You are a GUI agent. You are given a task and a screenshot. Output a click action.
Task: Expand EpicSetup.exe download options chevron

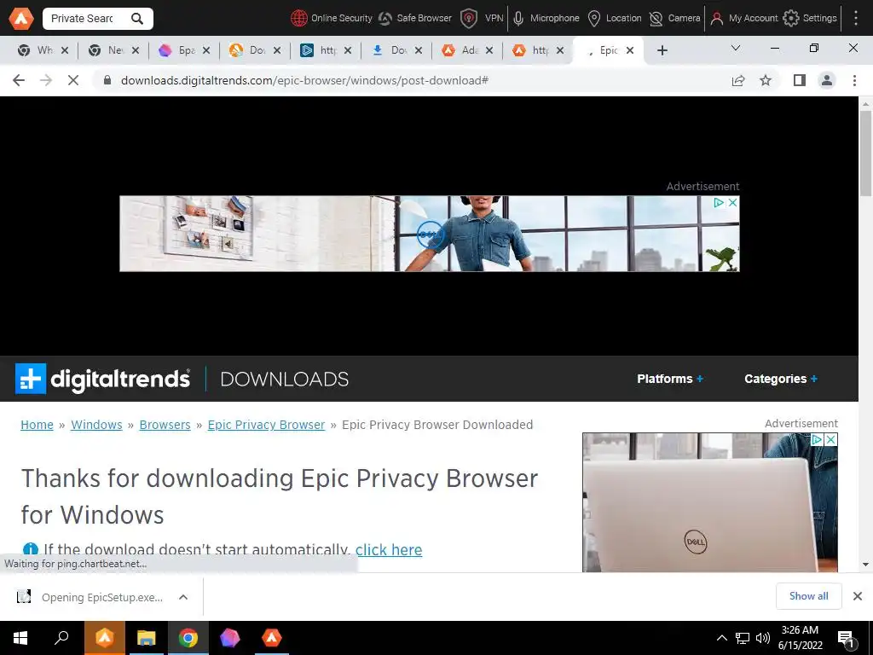tap(183, 597)
